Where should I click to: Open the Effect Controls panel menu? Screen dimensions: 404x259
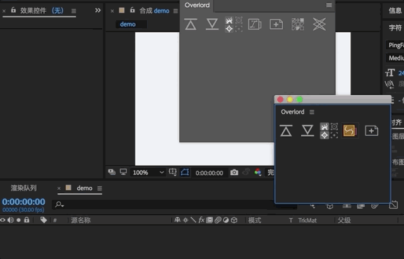pos(74,11)
